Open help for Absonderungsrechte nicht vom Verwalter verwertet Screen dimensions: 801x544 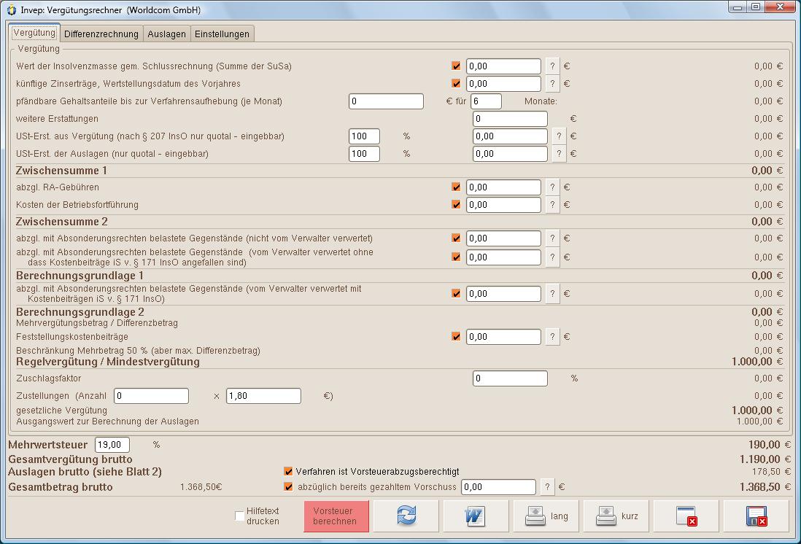tap(552, 238)
